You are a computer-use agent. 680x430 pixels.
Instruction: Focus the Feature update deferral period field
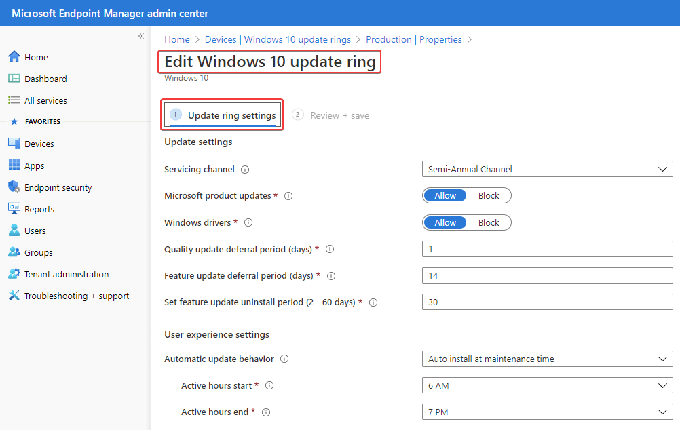pos(547,275)
